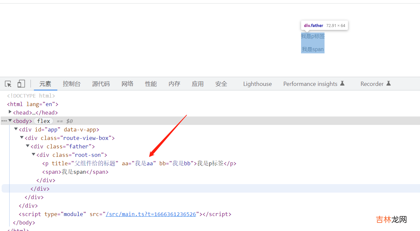Click the flask icon beside Performance insights

(x=342, y=84)
